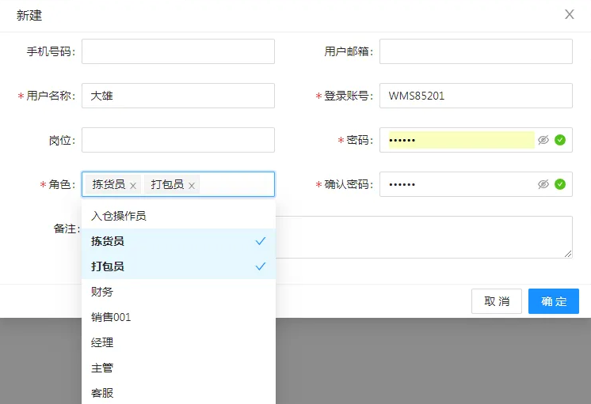This screenshot has width=591, height=404.
Task: Click the 取消 button
Action: (497, 301)
